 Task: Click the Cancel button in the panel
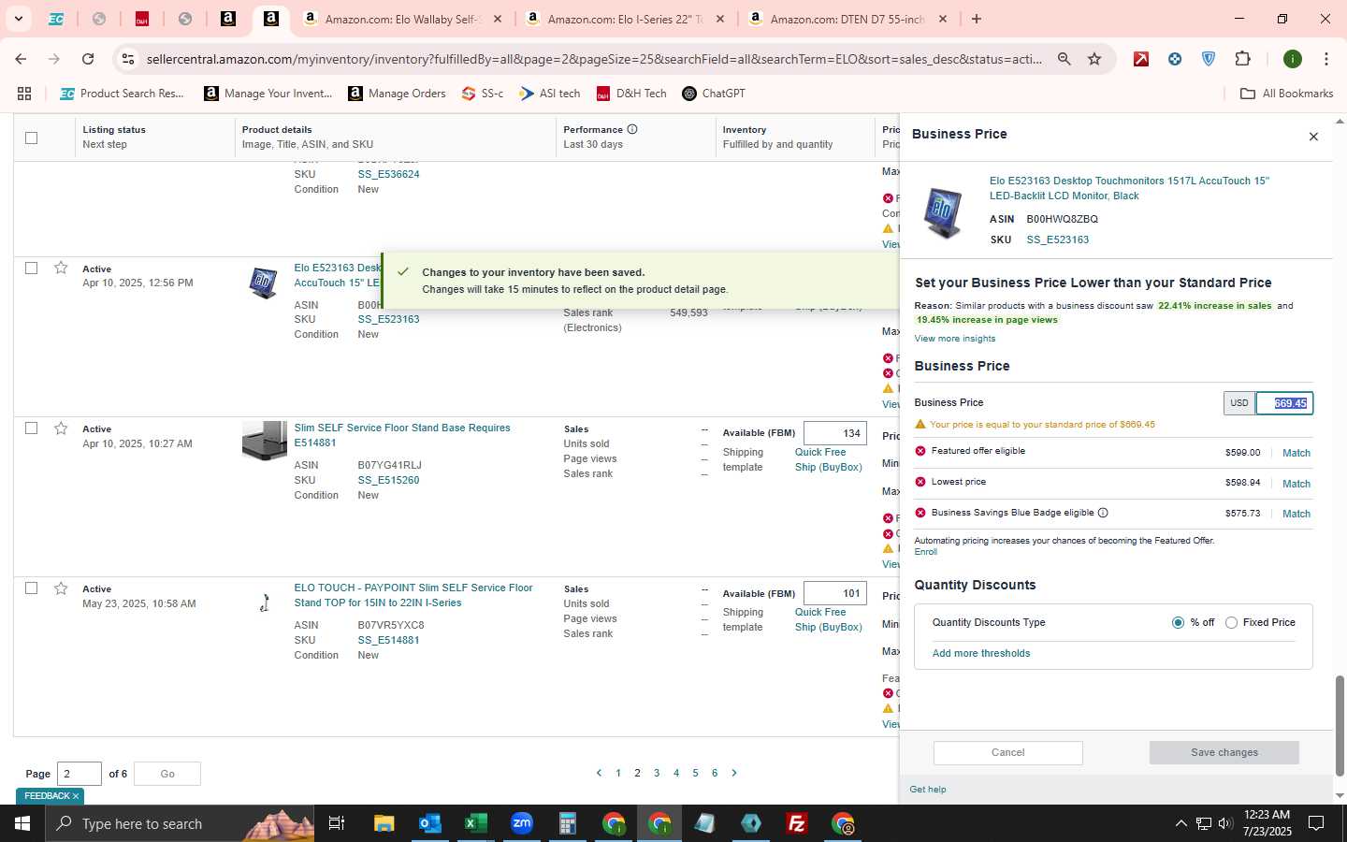click(x=1007, y=752)
